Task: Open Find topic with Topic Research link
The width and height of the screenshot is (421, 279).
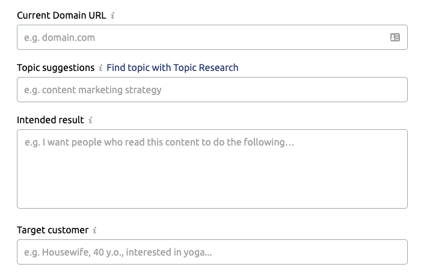Action: click(x=173, y=68)
